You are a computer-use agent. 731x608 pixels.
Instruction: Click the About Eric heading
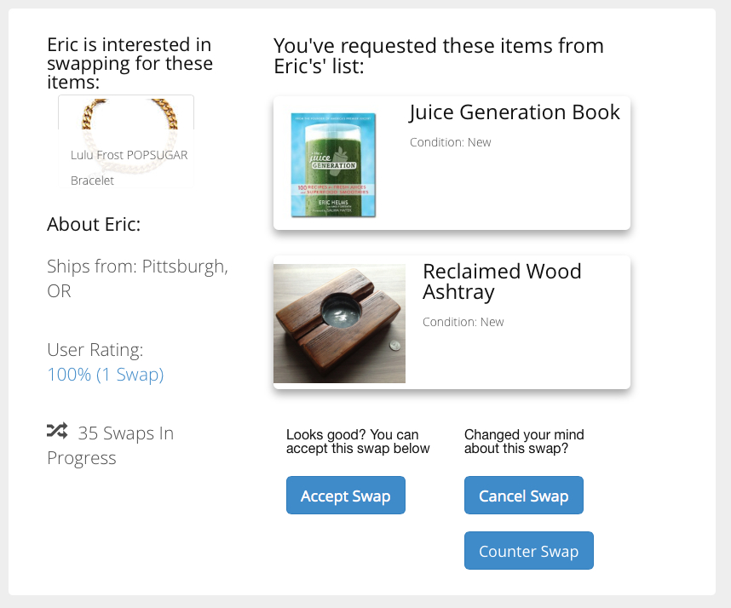(94, 224)
